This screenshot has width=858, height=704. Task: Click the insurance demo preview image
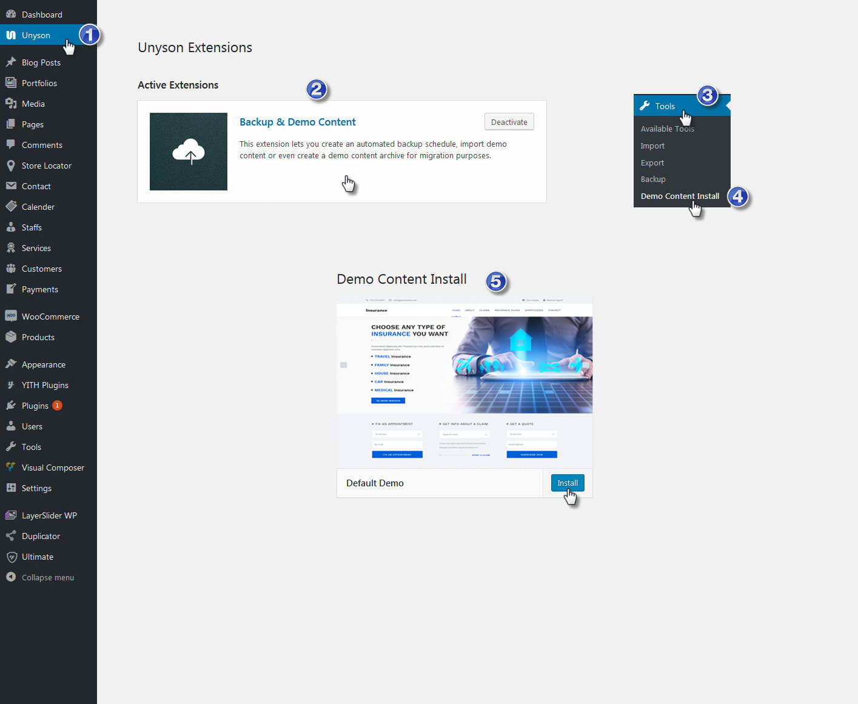coord(464,382)
